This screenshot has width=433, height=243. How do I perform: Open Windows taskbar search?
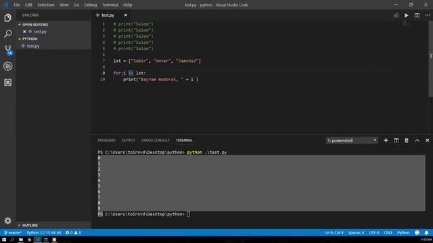pyautogui.click(x=12, y=240)
